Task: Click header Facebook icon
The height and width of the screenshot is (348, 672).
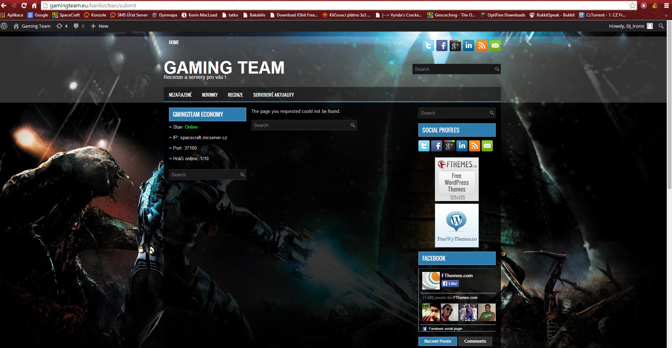Action: (x=442, y=46)
